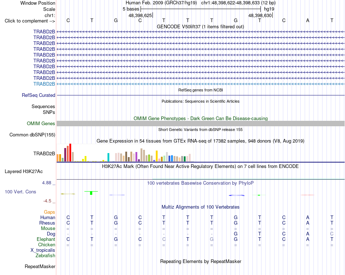The image size is (345, 275).
Task: Click the H3K27Ac Mark ENCODE track title
Action: [200, 166]
